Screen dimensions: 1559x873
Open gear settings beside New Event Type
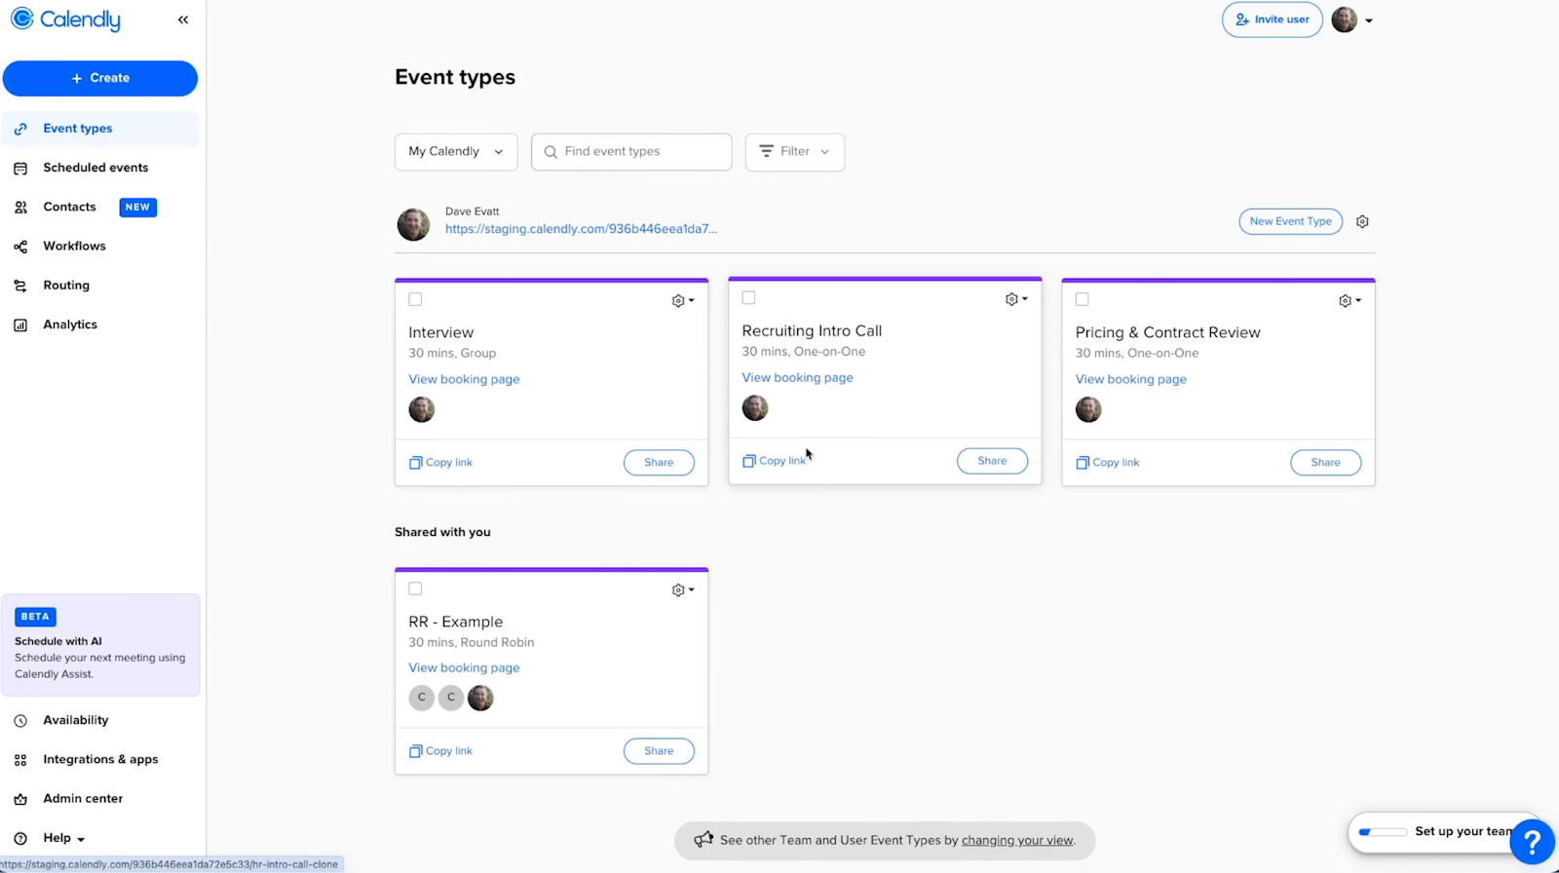pyautogui.click(x=1362, y=222)
